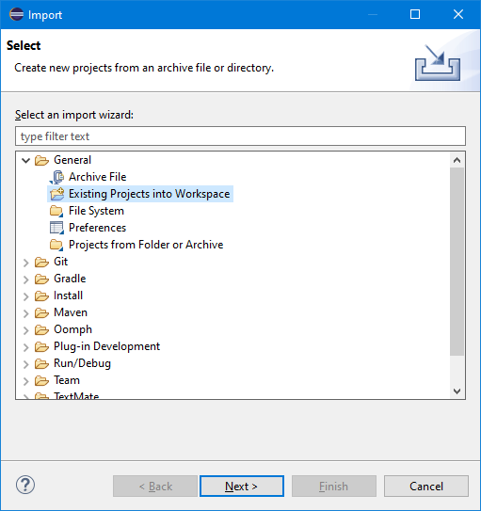Focus the type filter text field
The image size is (481, 511).
[x=240, y=136]
